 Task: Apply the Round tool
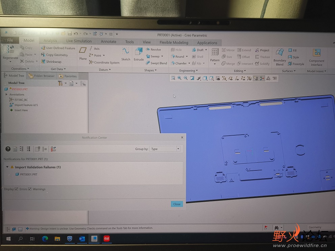(x=179, y=57)
